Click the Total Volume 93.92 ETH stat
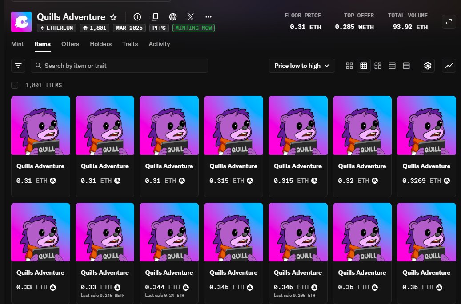The image size is (461, 304). 408,21
